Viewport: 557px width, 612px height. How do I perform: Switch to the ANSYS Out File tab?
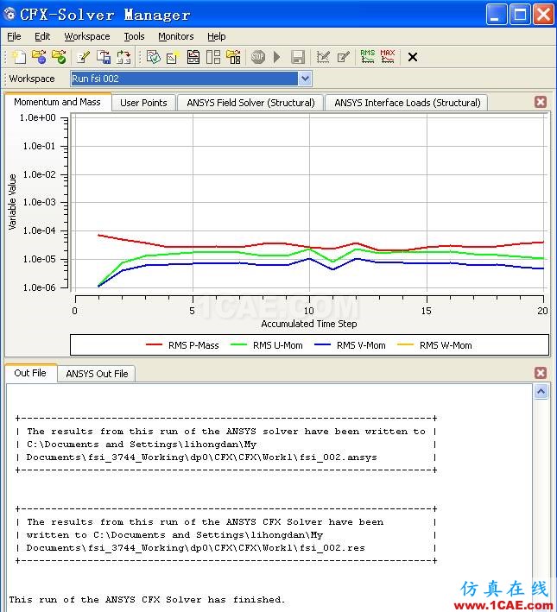[97, 374]
